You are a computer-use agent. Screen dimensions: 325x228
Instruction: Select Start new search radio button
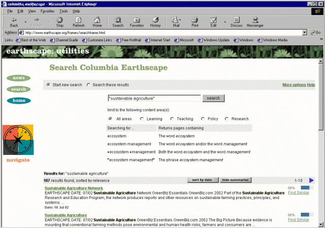coord(48,85)
